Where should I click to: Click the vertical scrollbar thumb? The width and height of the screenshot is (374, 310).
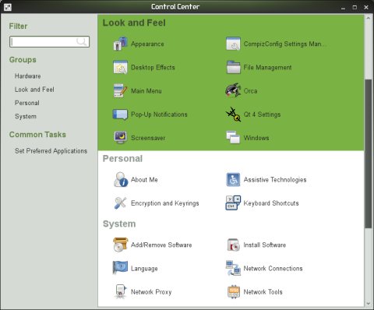coord(368,153)
